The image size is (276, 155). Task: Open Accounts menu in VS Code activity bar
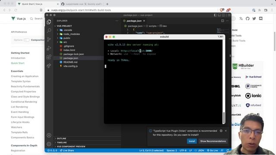pos(49,135)
